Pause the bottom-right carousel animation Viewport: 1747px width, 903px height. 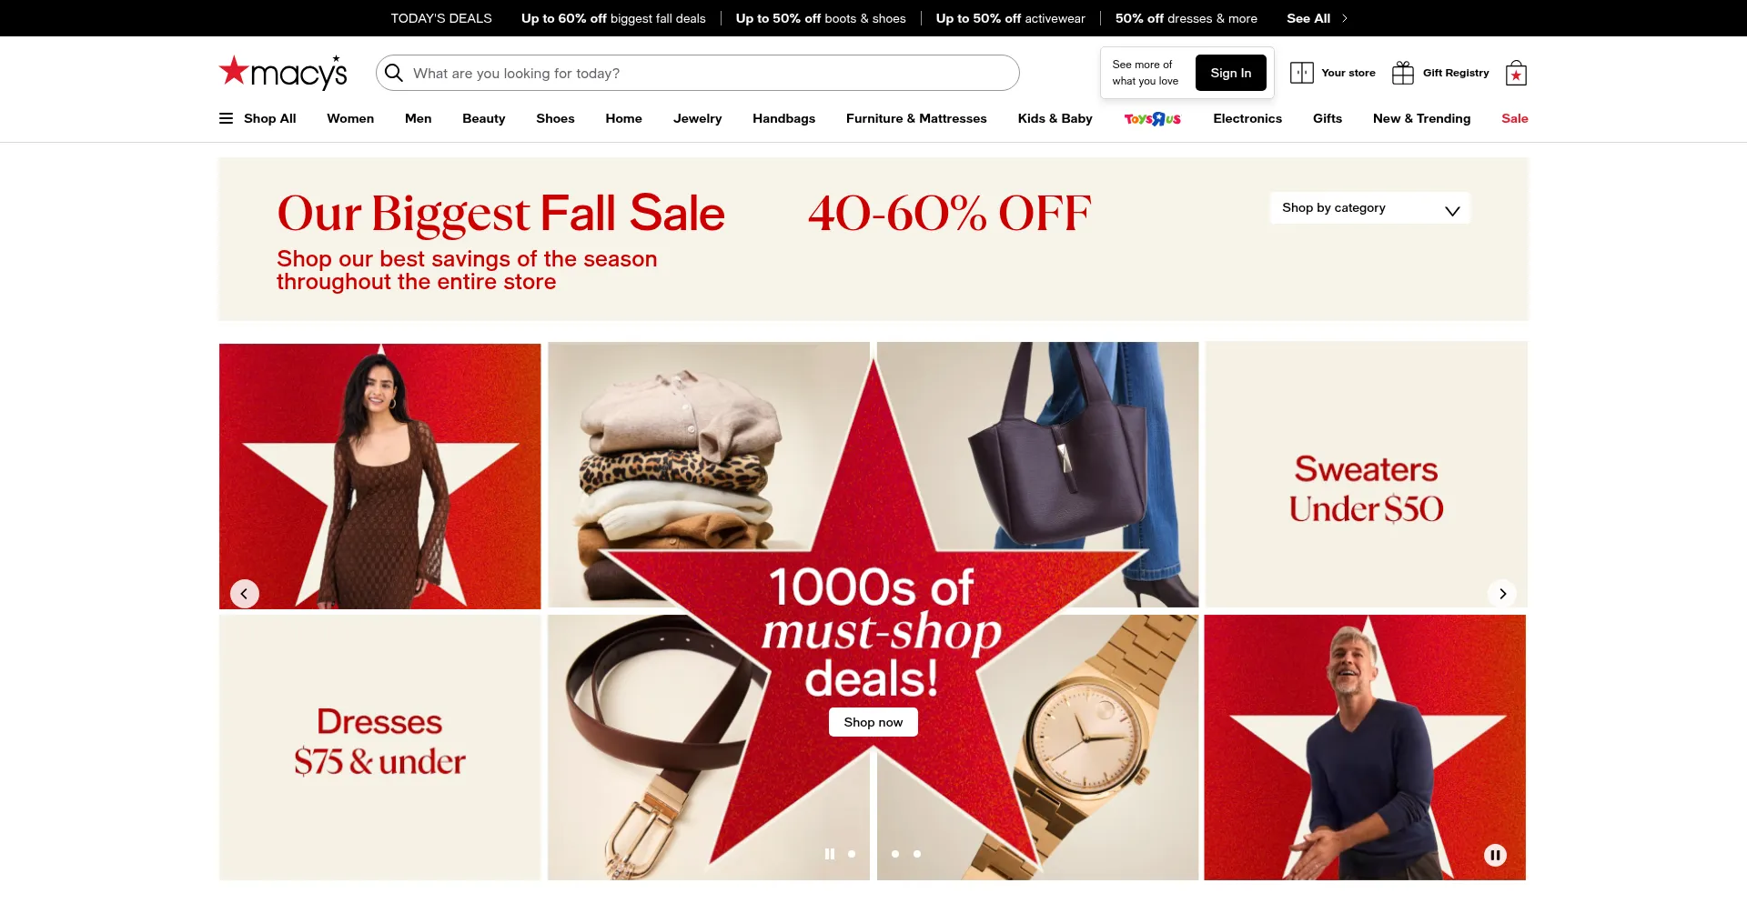pos(1495,855)
